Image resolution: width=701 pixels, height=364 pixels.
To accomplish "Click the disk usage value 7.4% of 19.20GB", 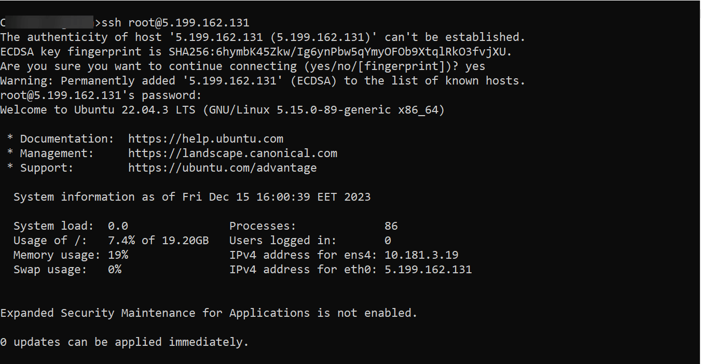I will point(158,241).
